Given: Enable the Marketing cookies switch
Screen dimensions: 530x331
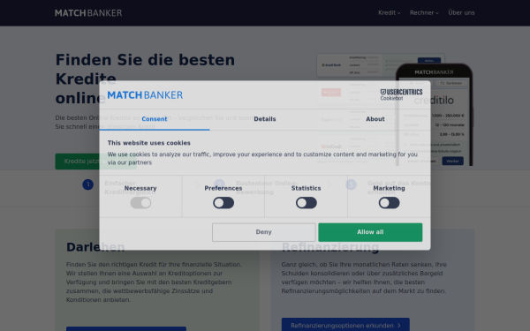Looking at the screenshot, I should tap(389, 203).
